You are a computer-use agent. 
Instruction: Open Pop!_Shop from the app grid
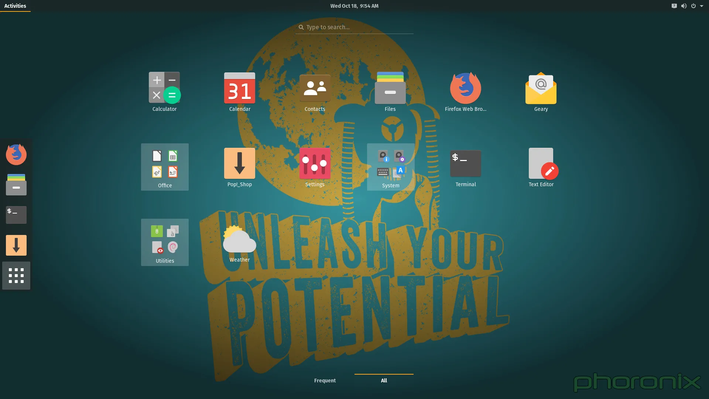click(240, 167)
